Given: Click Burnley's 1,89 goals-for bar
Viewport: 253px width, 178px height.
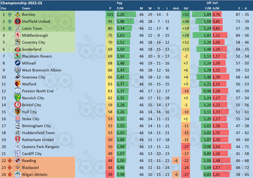Looking at the screenshot, I should (202, 14).
